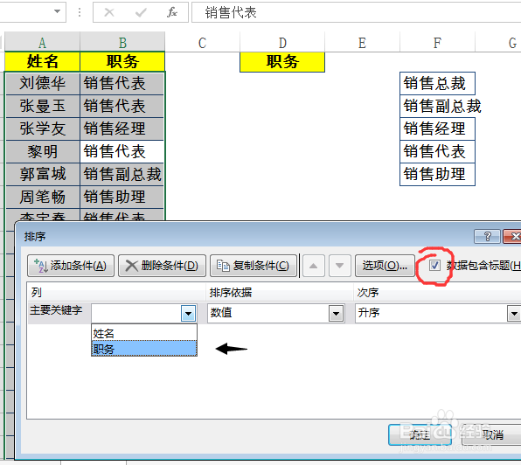Click 复制条件(C) button
This screenshot has height=465, width=521.
point(254,266)
